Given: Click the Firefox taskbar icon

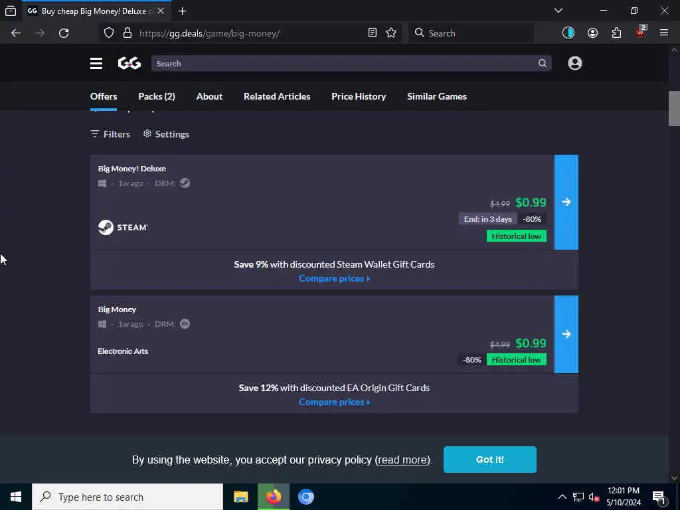Looking at the screenshot, I should tap(273, 497).
